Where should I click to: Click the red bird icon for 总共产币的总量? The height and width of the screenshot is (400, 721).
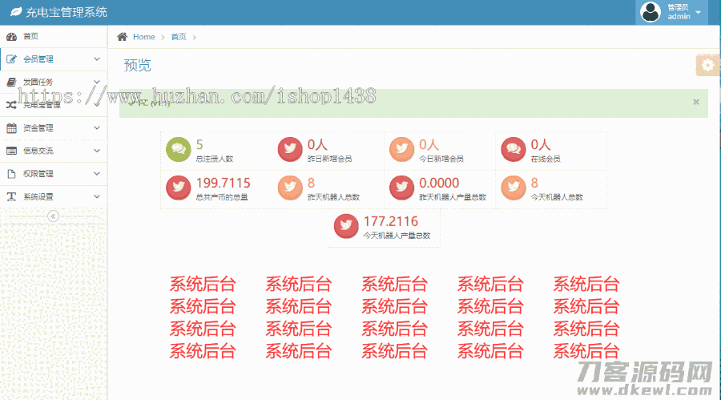pos(179,188)
